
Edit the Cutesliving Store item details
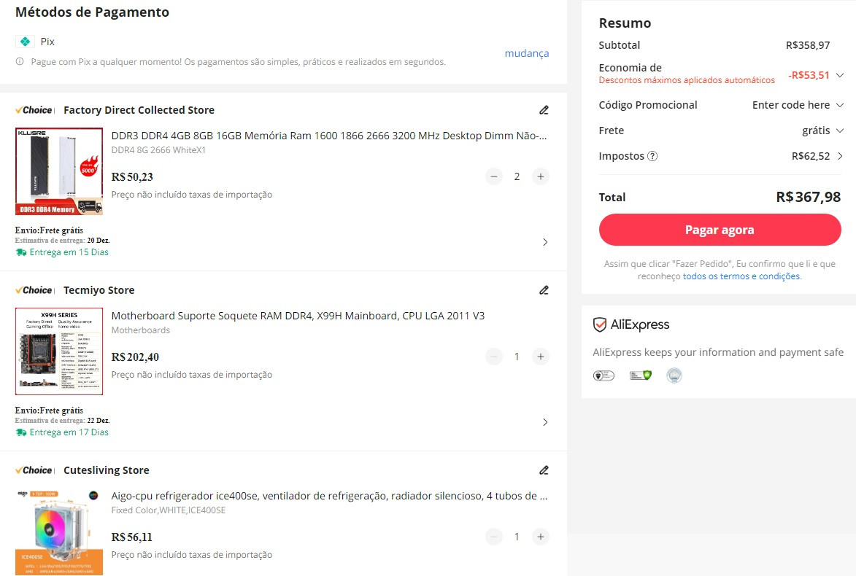click(544, 470)
